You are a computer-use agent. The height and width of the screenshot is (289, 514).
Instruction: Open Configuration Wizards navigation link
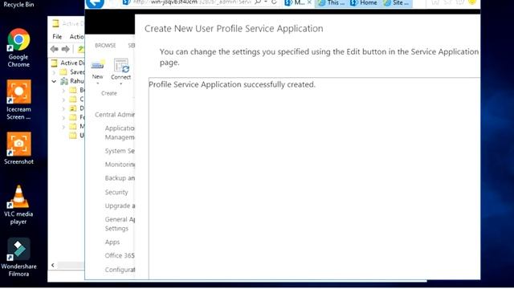120,270
